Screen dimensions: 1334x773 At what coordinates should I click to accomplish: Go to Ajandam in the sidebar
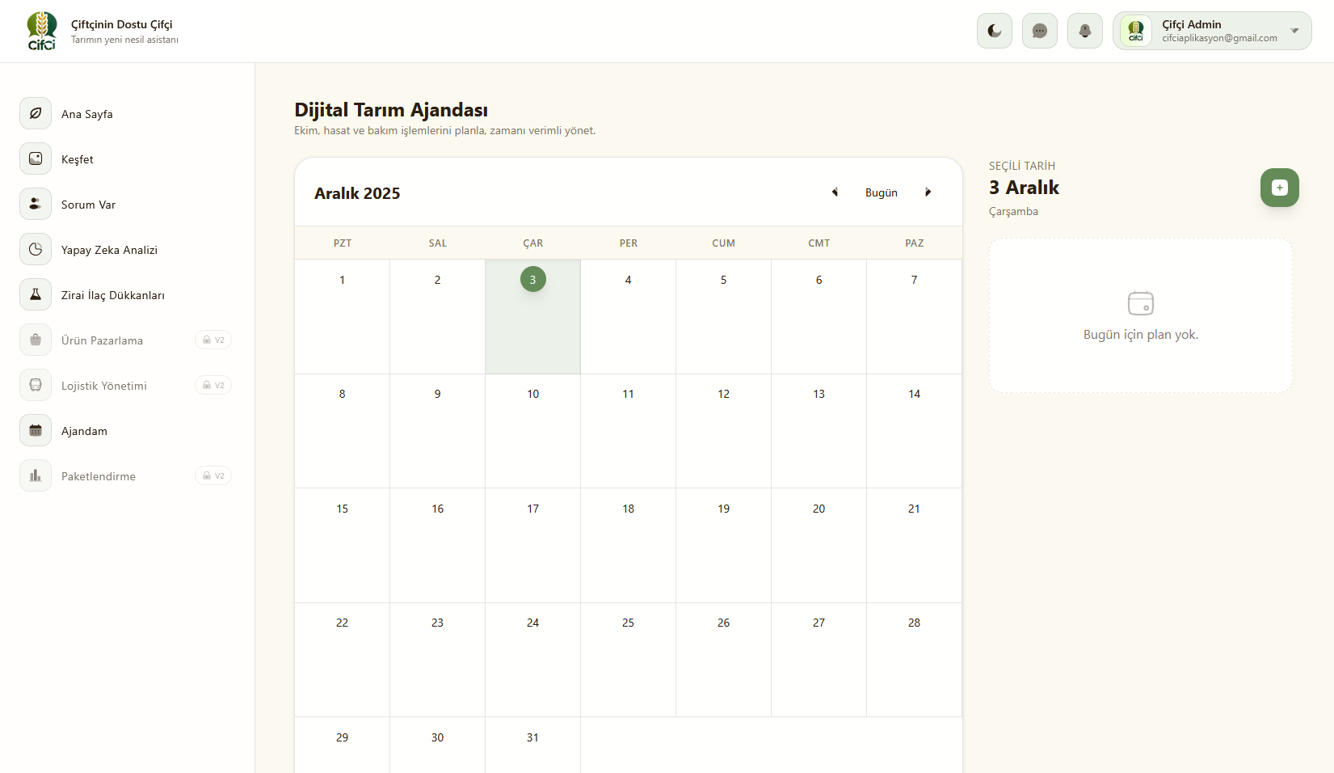point(84,431)
